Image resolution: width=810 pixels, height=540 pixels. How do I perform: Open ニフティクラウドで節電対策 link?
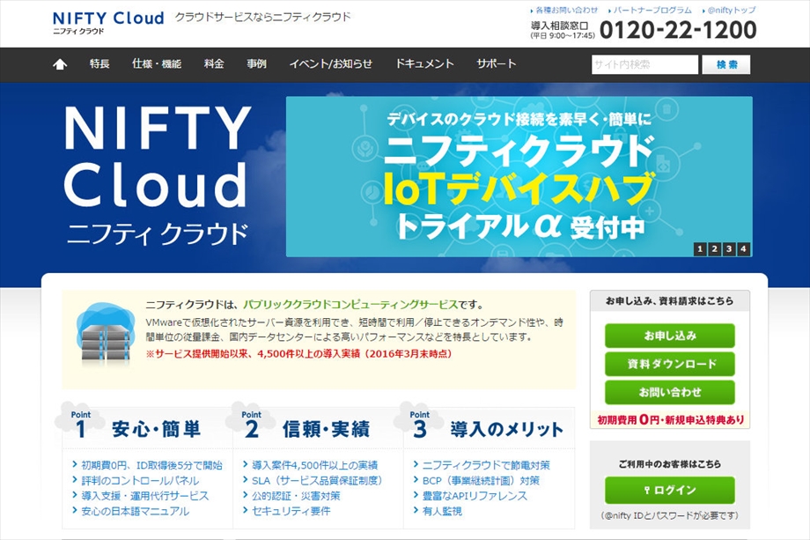[x=486, y=465]
